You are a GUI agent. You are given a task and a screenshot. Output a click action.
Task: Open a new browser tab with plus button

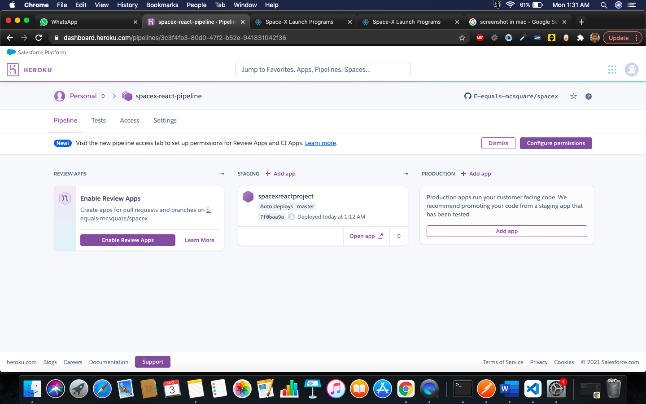point(581,22)
